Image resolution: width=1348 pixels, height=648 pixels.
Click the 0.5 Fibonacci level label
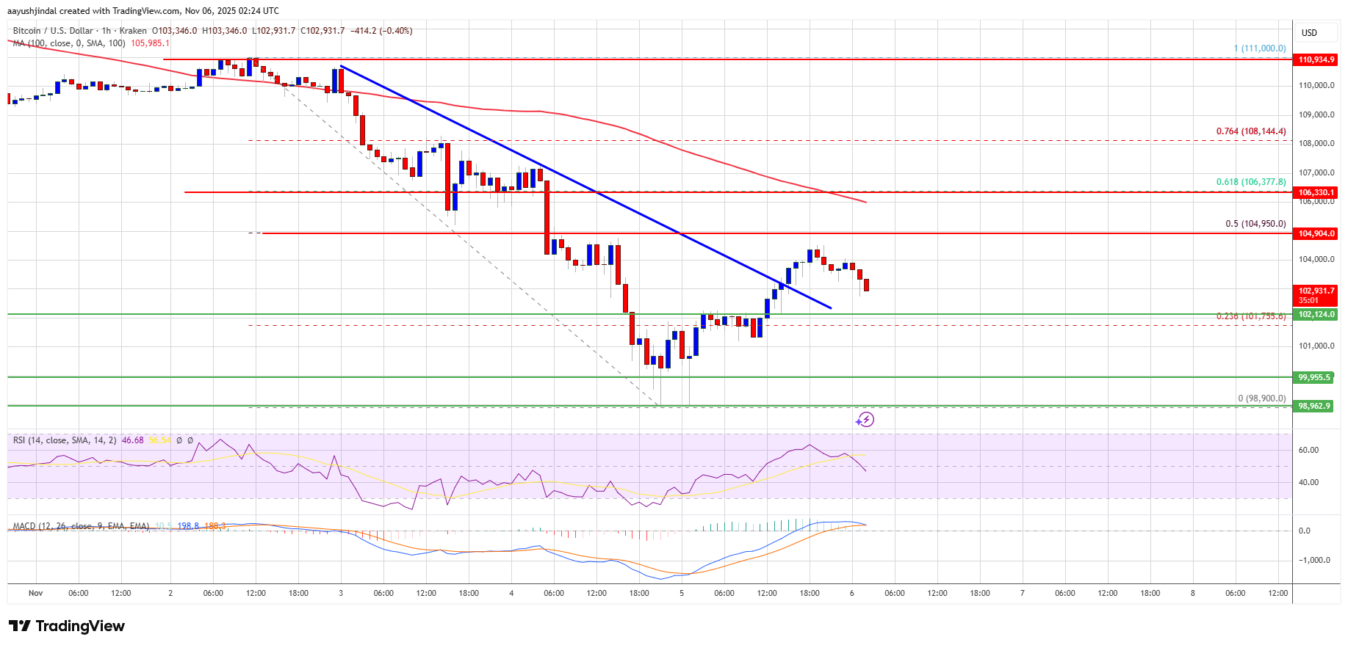[1255, 224]
